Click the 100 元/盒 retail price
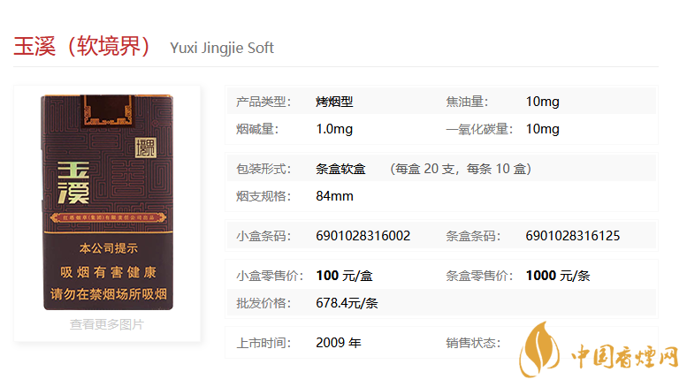The image size is (687, 387). tap(344, 276)
